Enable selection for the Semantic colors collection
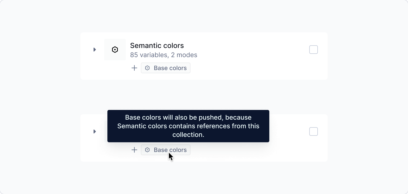 (314, 50)
